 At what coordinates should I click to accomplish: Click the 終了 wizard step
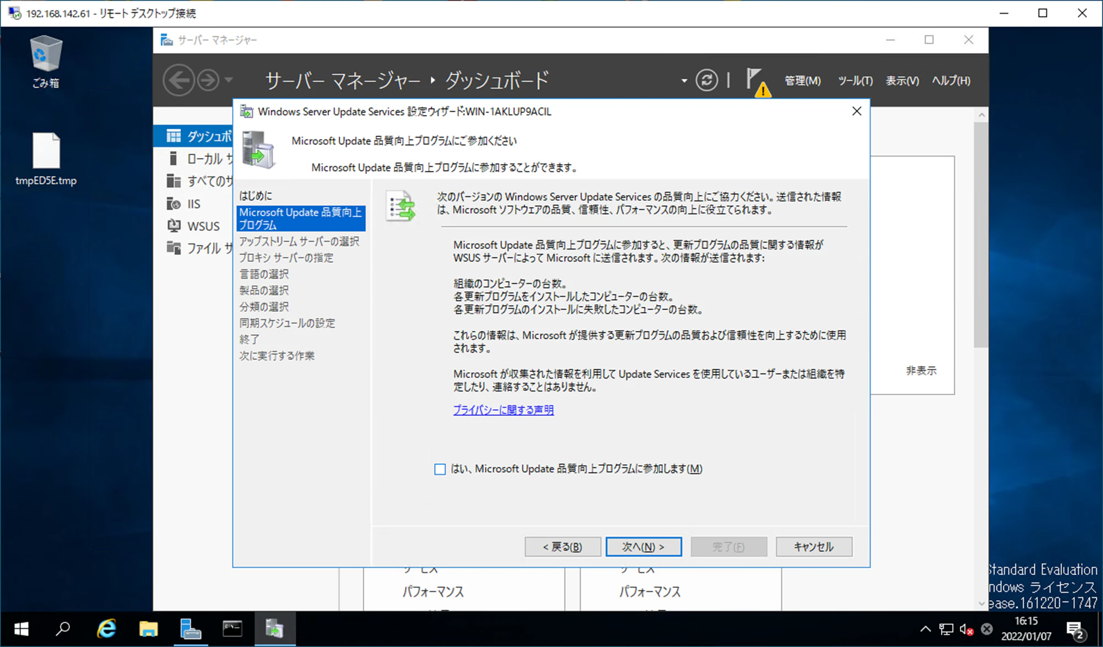click(249, 339)
